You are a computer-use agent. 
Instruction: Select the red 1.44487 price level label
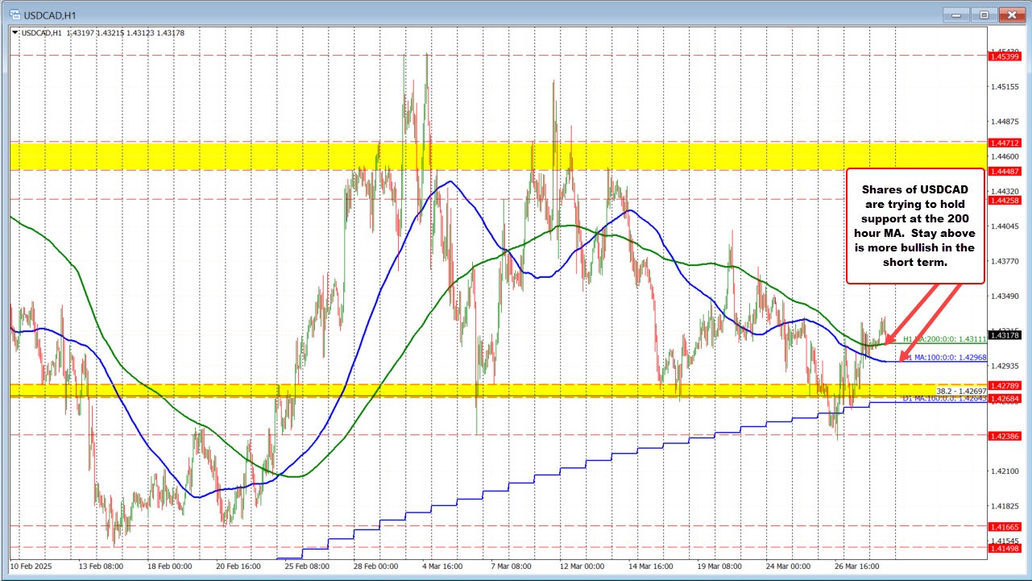point(1005,170)
